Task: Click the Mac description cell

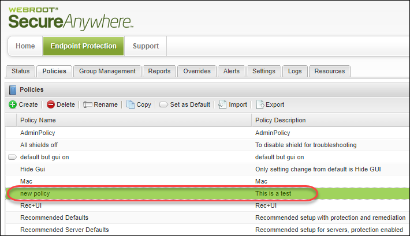Action: (x=261, y=181)
